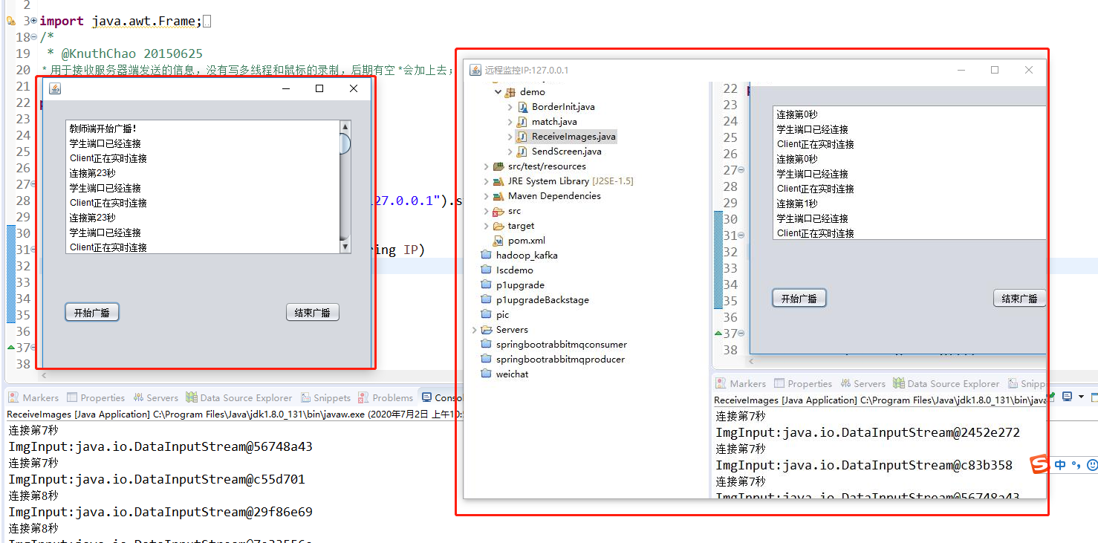Open the Snippets tab in the left Eclipse panel
The image size is (1098, 543).
coord(325,398)
